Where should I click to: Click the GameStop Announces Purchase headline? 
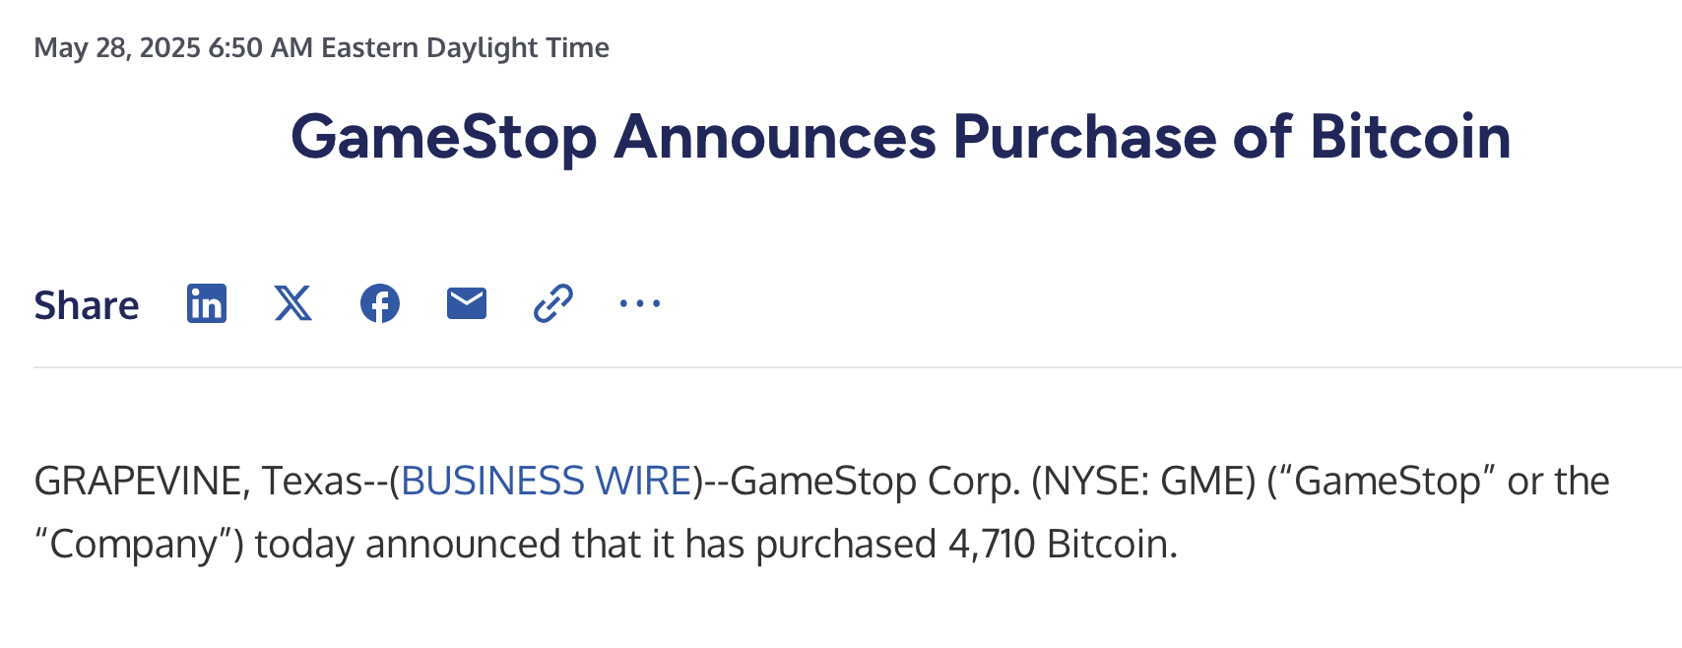click(900, 136)
